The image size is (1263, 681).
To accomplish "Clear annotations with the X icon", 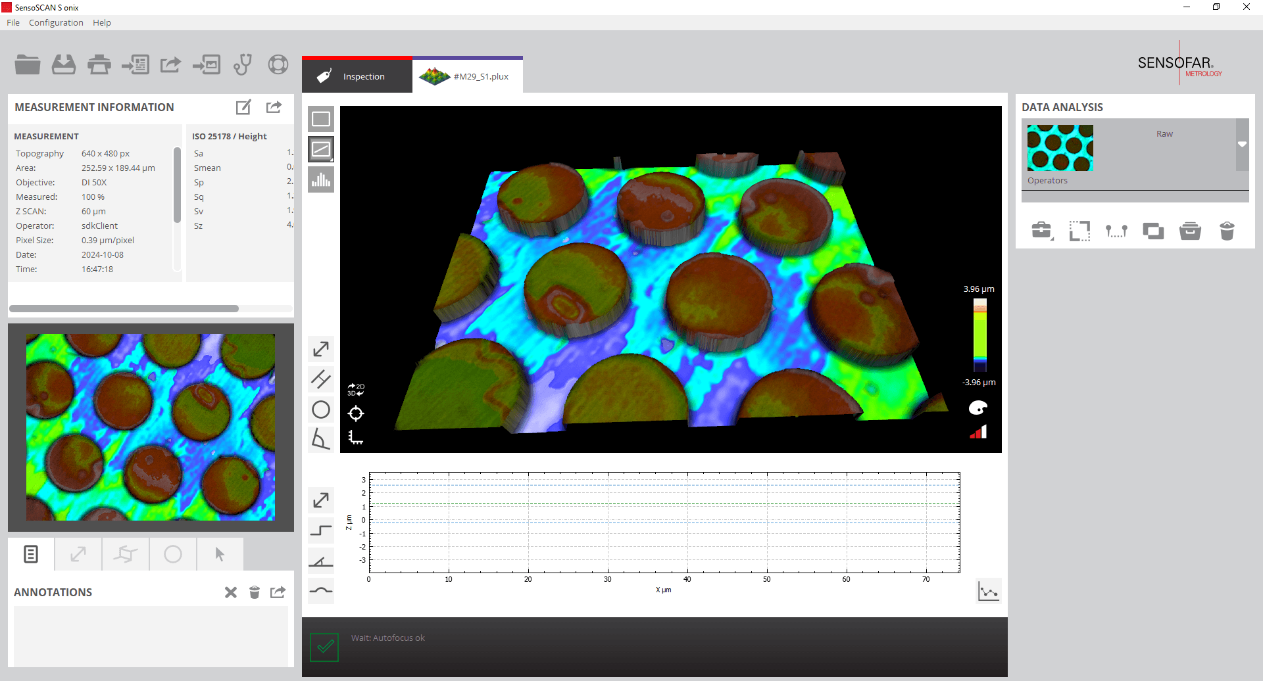I will [x=231, y=592].
